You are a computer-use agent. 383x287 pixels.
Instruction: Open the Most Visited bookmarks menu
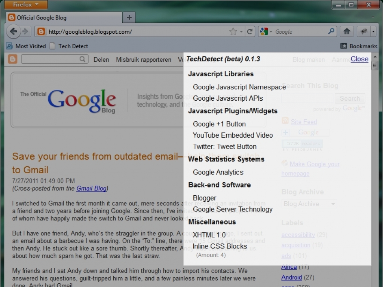coord(26,46)
